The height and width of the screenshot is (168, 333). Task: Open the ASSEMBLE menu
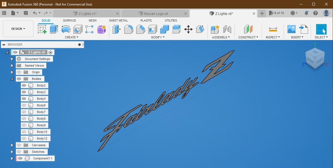(x=221, y=37)
